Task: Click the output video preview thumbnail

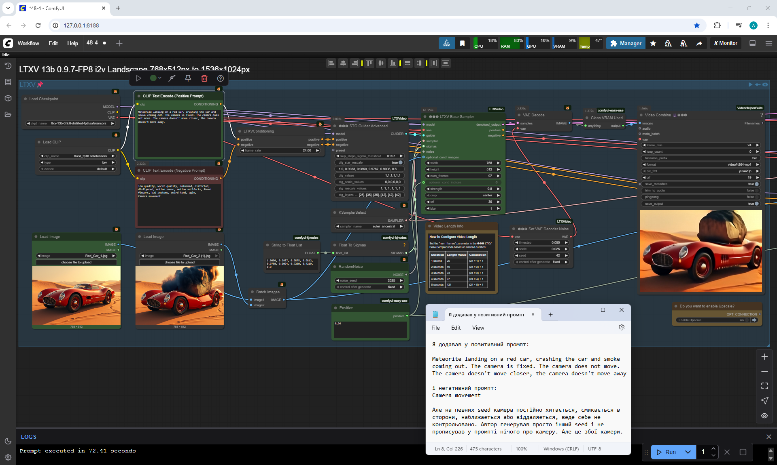Action: 701,250
